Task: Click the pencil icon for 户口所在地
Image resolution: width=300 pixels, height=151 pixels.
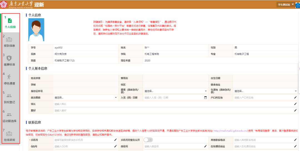Action: tap(295, 98)
